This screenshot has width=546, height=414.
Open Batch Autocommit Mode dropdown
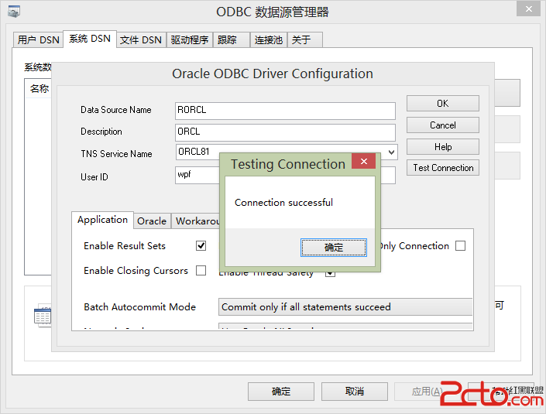click(345, 307)
